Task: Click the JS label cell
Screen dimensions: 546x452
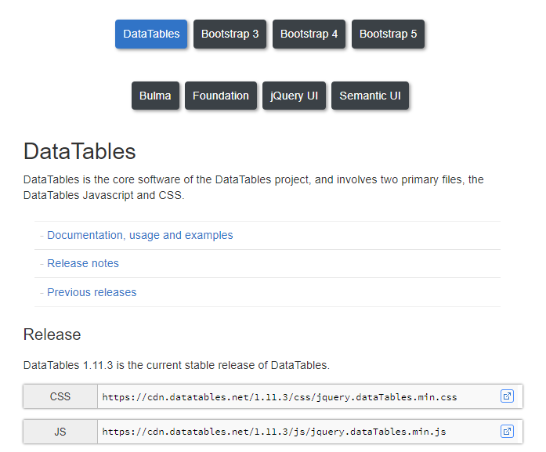Action: click(x=60, y=432)
